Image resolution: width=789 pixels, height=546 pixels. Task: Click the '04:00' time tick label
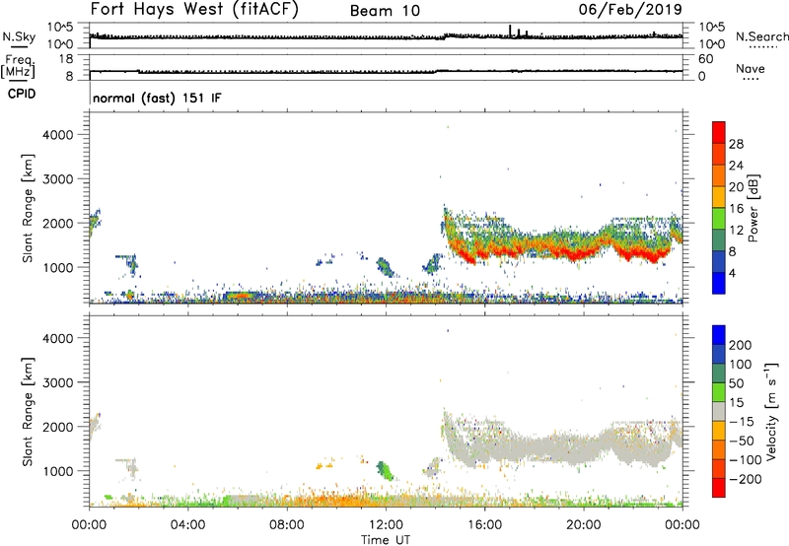[x=187, y=525]
